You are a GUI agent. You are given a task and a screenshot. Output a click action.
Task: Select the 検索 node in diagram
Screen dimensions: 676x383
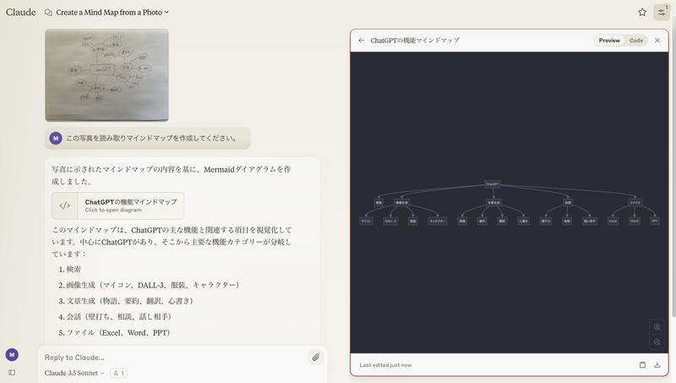click(x=379, y=203)
